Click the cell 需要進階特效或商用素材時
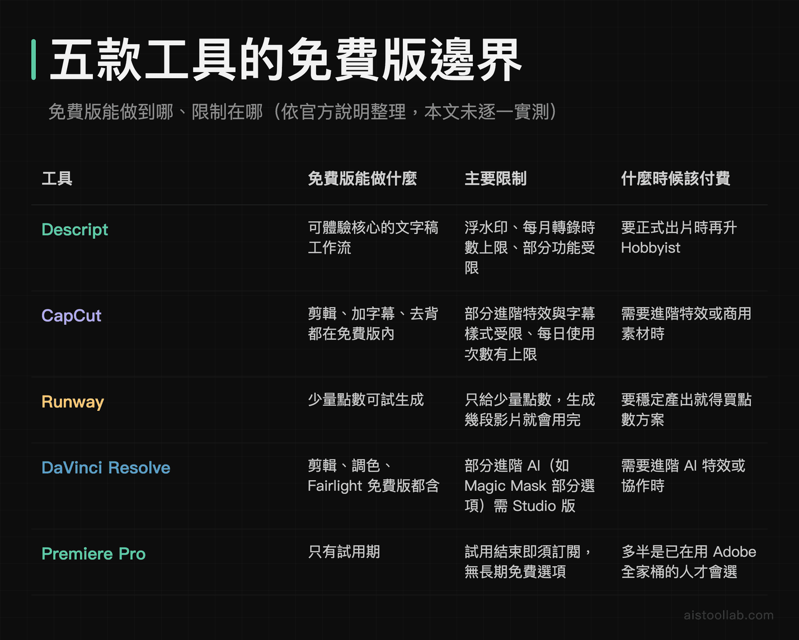 687,324
